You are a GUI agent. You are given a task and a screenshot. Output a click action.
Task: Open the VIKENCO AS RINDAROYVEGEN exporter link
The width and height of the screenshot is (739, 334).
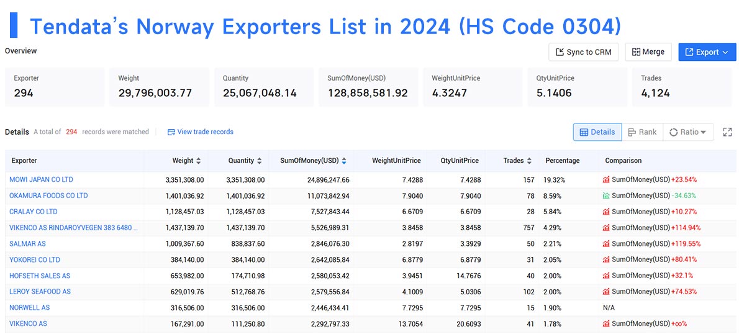73,228
